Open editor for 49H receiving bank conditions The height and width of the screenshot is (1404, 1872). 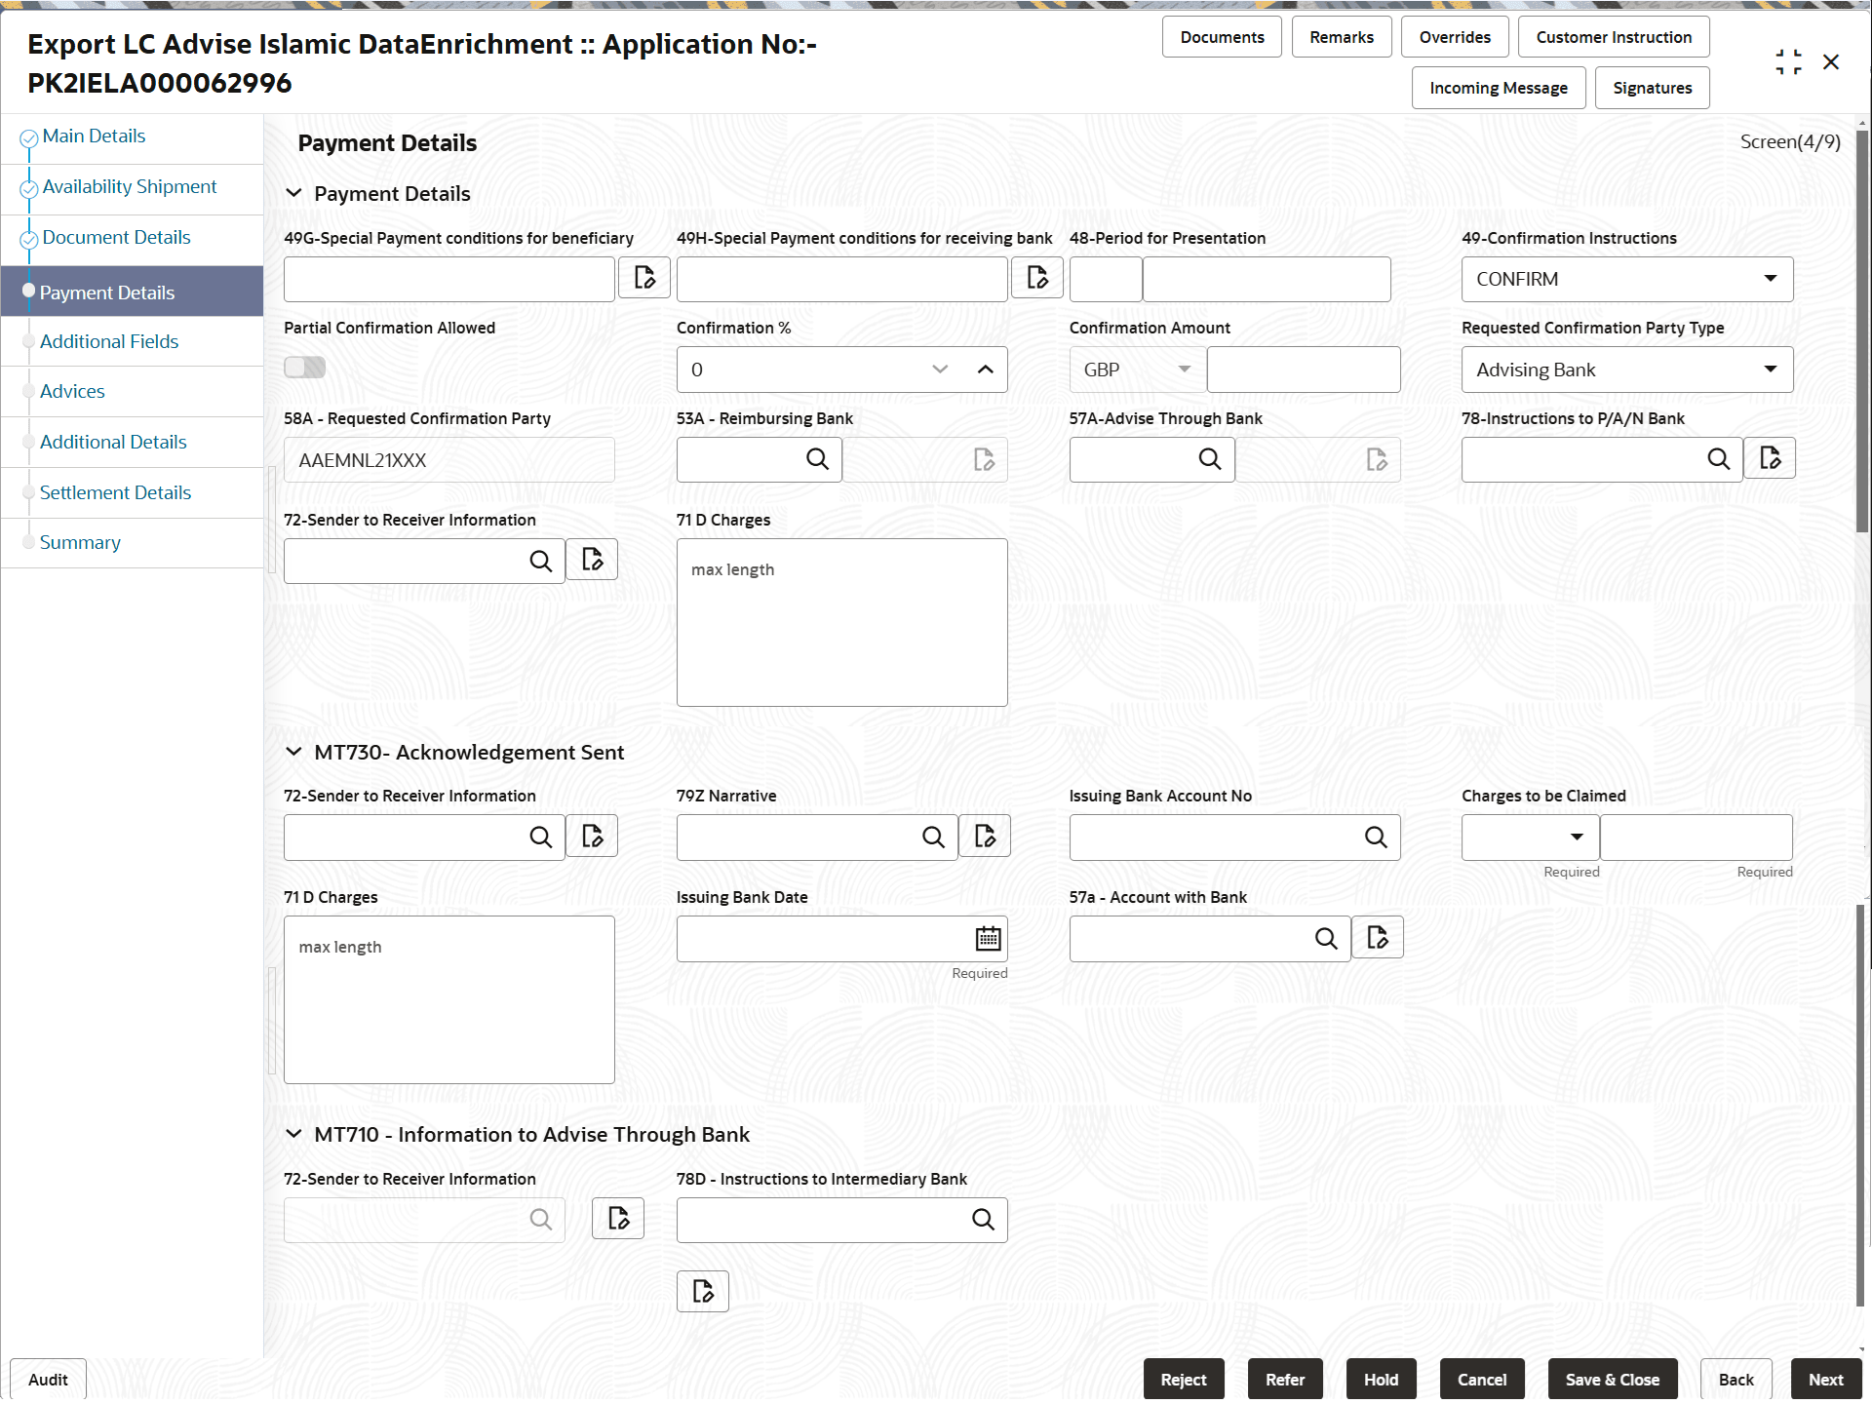coord(1036,278)
